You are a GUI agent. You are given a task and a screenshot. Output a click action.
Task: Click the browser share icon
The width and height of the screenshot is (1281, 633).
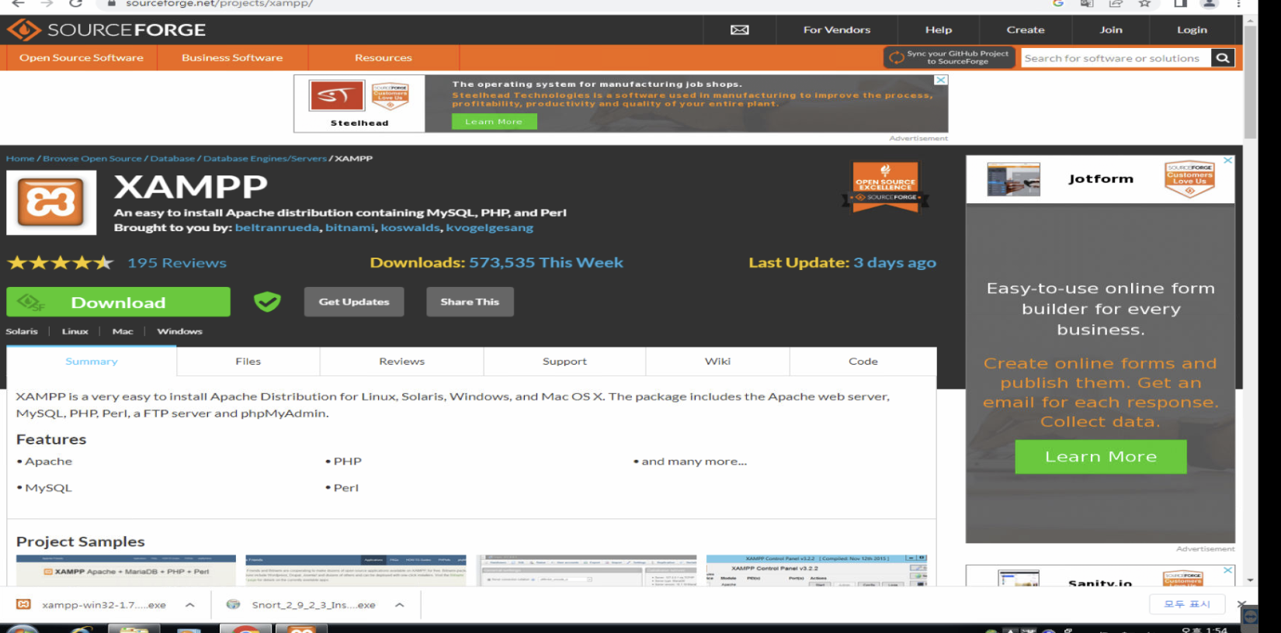(x=1116, y=4)
